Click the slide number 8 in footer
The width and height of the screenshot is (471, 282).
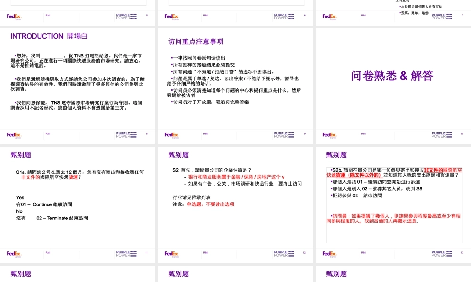point(147,133)
